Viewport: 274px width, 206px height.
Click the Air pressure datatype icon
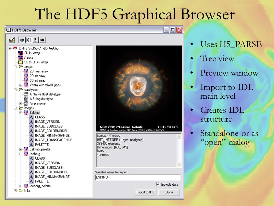pos(26,103)
